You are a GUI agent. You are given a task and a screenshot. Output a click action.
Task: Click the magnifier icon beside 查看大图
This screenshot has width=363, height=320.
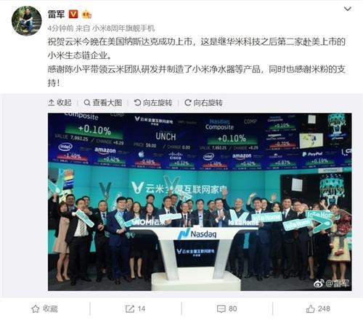click(87, 103)
